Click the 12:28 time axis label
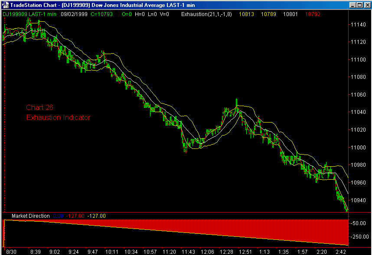The height and width of the screenshot is (255, 372). coord(226,252)
